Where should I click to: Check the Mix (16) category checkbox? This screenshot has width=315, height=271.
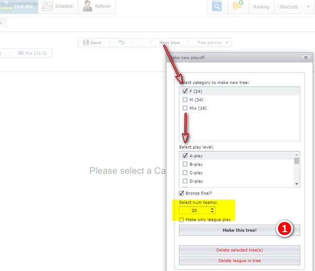point(185,108)
